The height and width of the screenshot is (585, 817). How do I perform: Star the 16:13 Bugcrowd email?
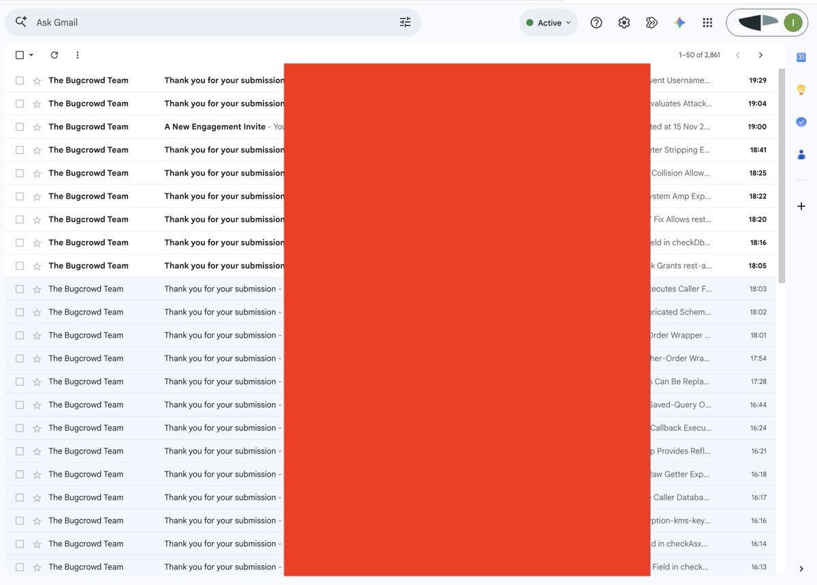37,567
